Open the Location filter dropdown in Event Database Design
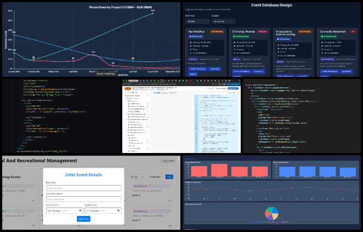Screen dimensions: 363x232 click(224, 21)
